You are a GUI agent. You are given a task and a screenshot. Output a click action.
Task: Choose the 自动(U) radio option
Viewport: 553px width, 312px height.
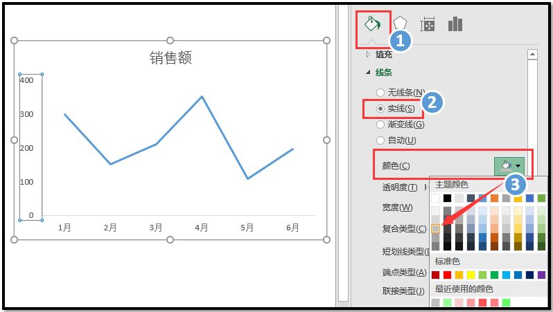[380, 140]
